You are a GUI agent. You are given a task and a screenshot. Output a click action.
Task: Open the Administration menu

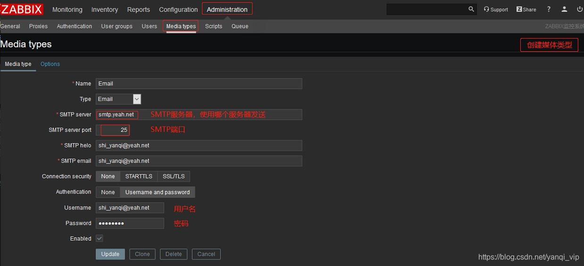[227, 9]
